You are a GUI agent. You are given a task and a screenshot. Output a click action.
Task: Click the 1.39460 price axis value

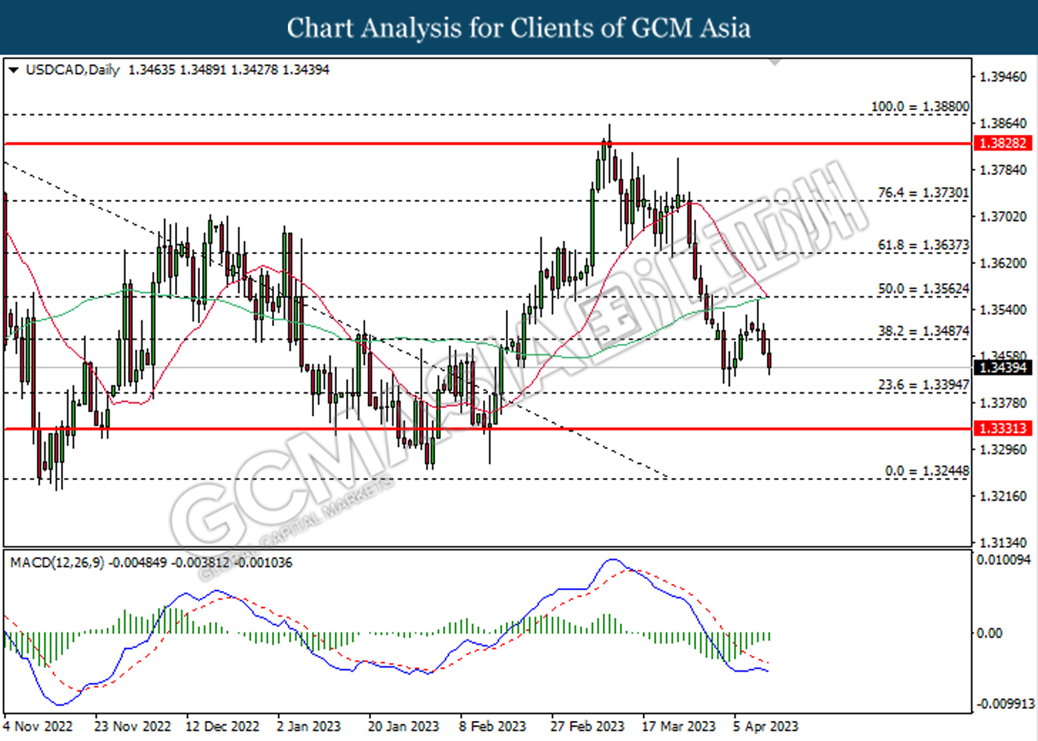(1003, 77)
